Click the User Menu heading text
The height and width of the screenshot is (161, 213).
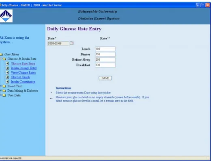tap(11, 55)
